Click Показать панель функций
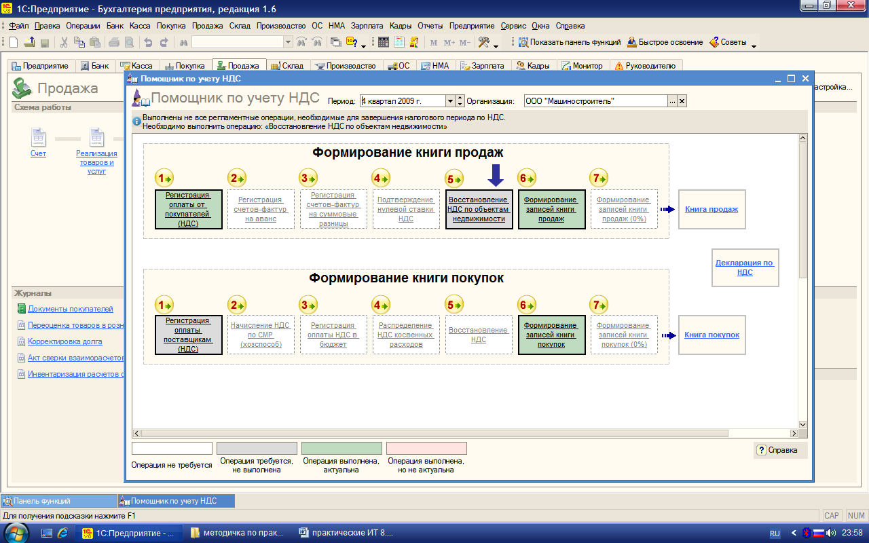 (x=570, y=42)
